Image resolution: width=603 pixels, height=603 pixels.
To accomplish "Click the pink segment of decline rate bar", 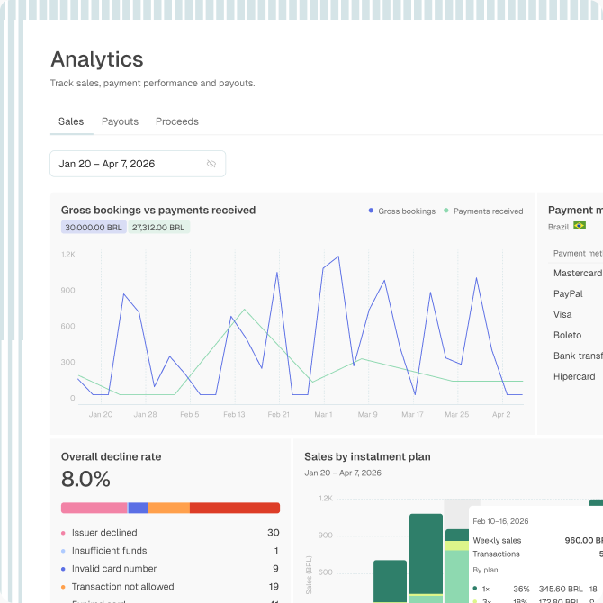I will [x=94, y=508].
